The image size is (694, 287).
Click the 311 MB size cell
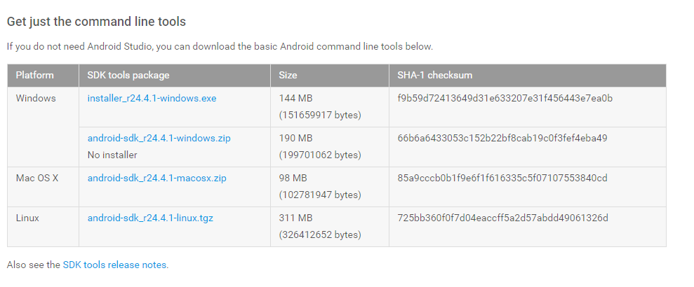[x=295, y=218]
